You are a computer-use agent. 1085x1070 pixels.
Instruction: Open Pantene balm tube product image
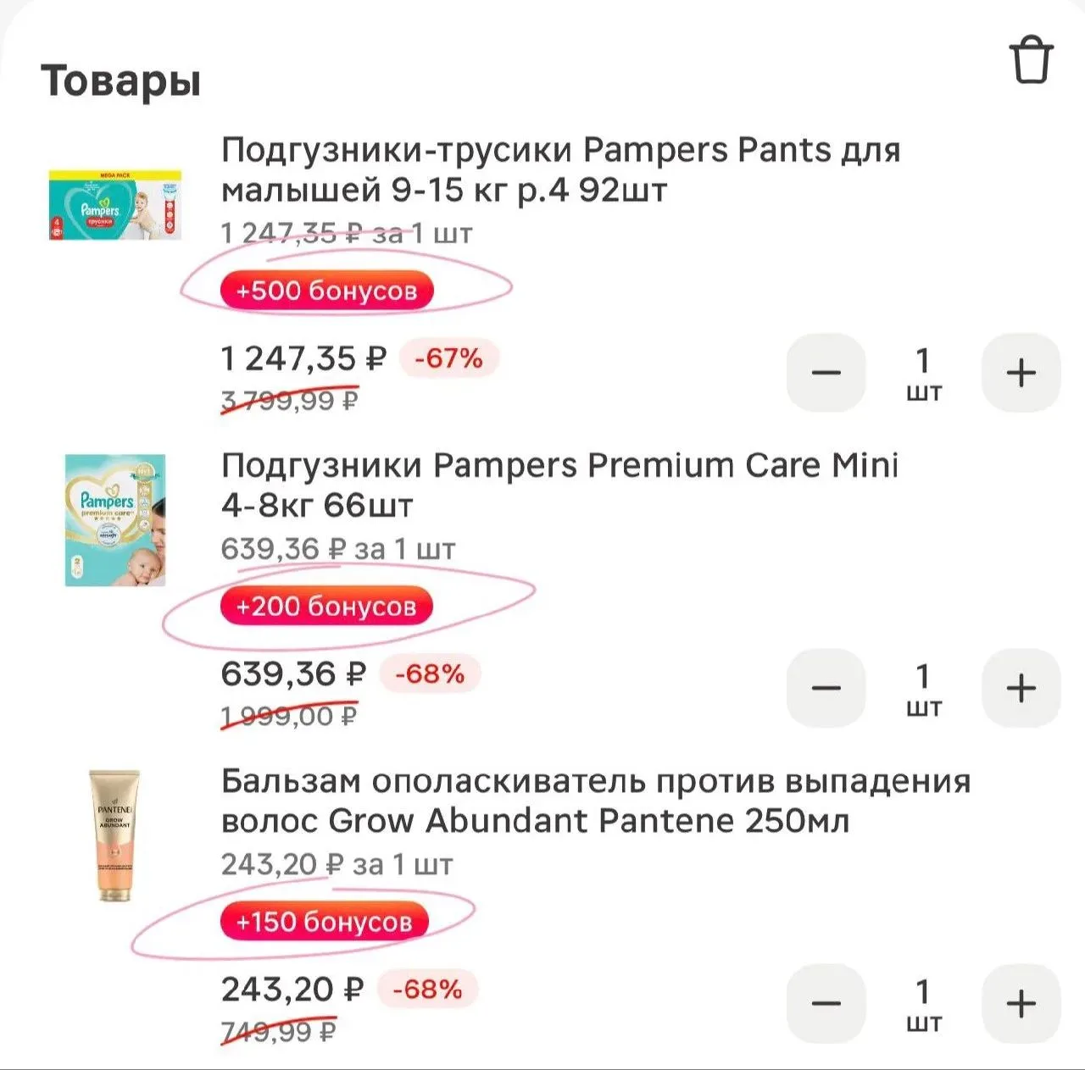point(115,835)
